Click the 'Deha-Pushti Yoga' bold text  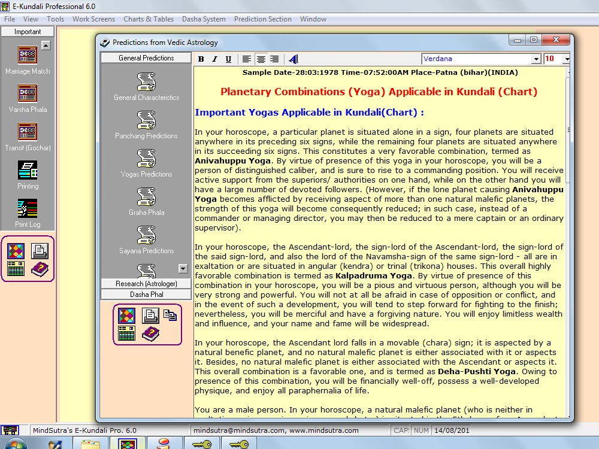[477, 372]
